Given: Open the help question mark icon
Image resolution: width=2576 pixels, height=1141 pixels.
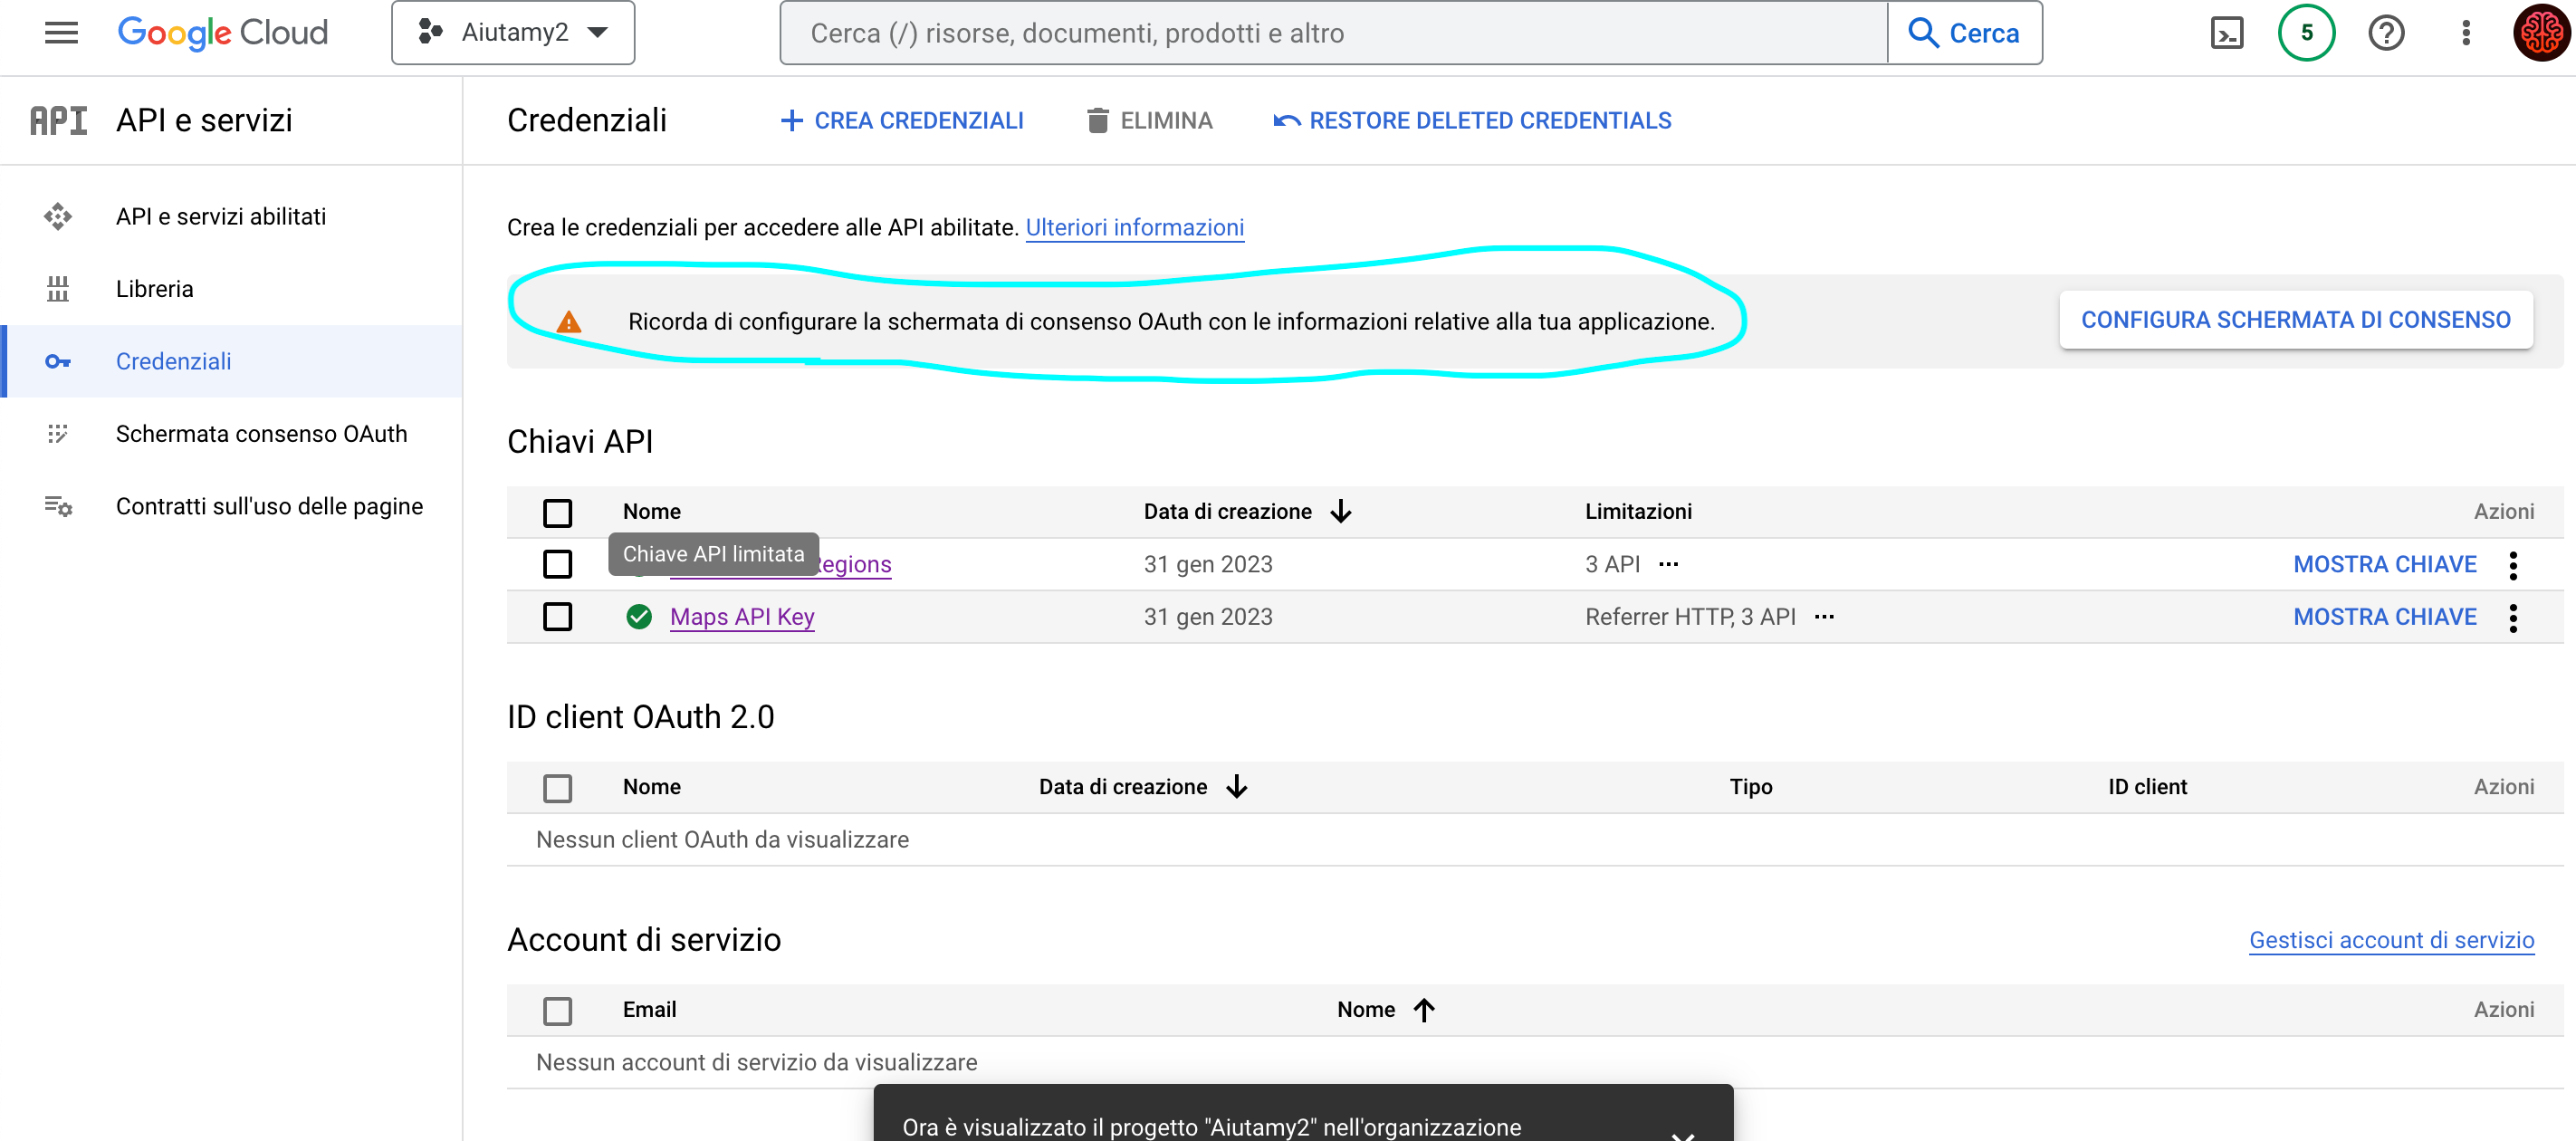Looking at the screenshot, I should [x=2386, y=33].
